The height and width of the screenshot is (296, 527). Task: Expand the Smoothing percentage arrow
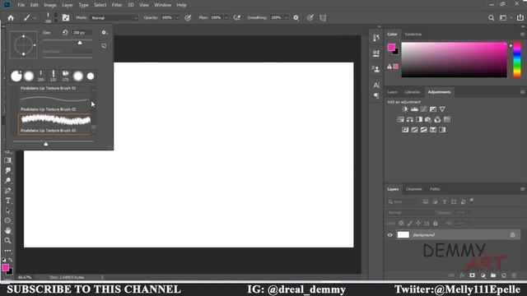pyautogui.click(x=286, y=18)
